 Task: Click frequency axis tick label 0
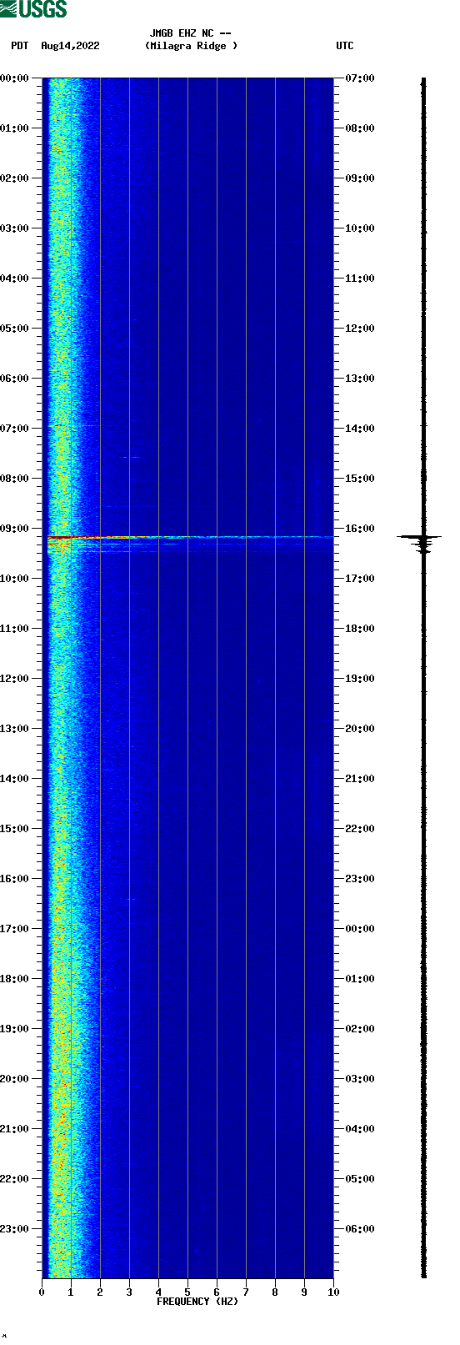[42, 1292]
